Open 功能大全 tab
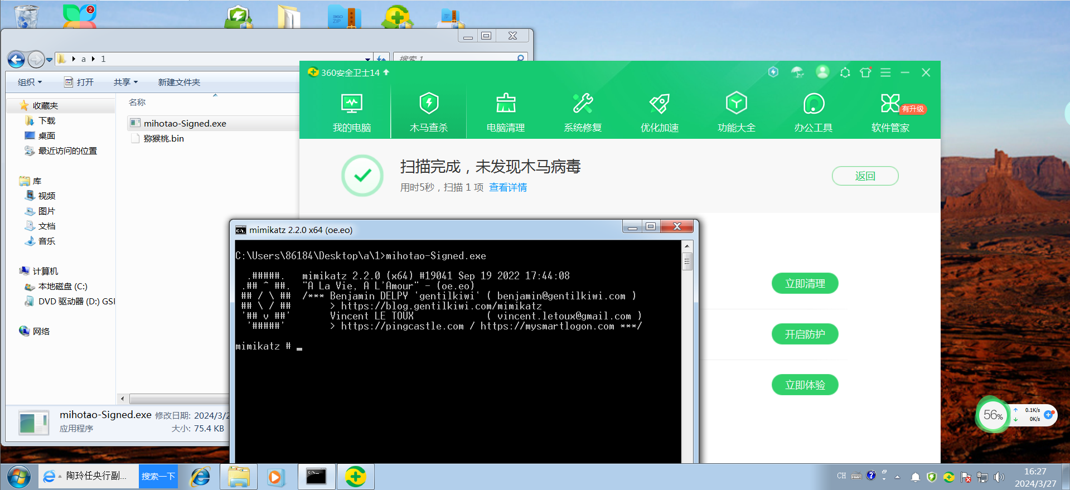 click(736, 113)
